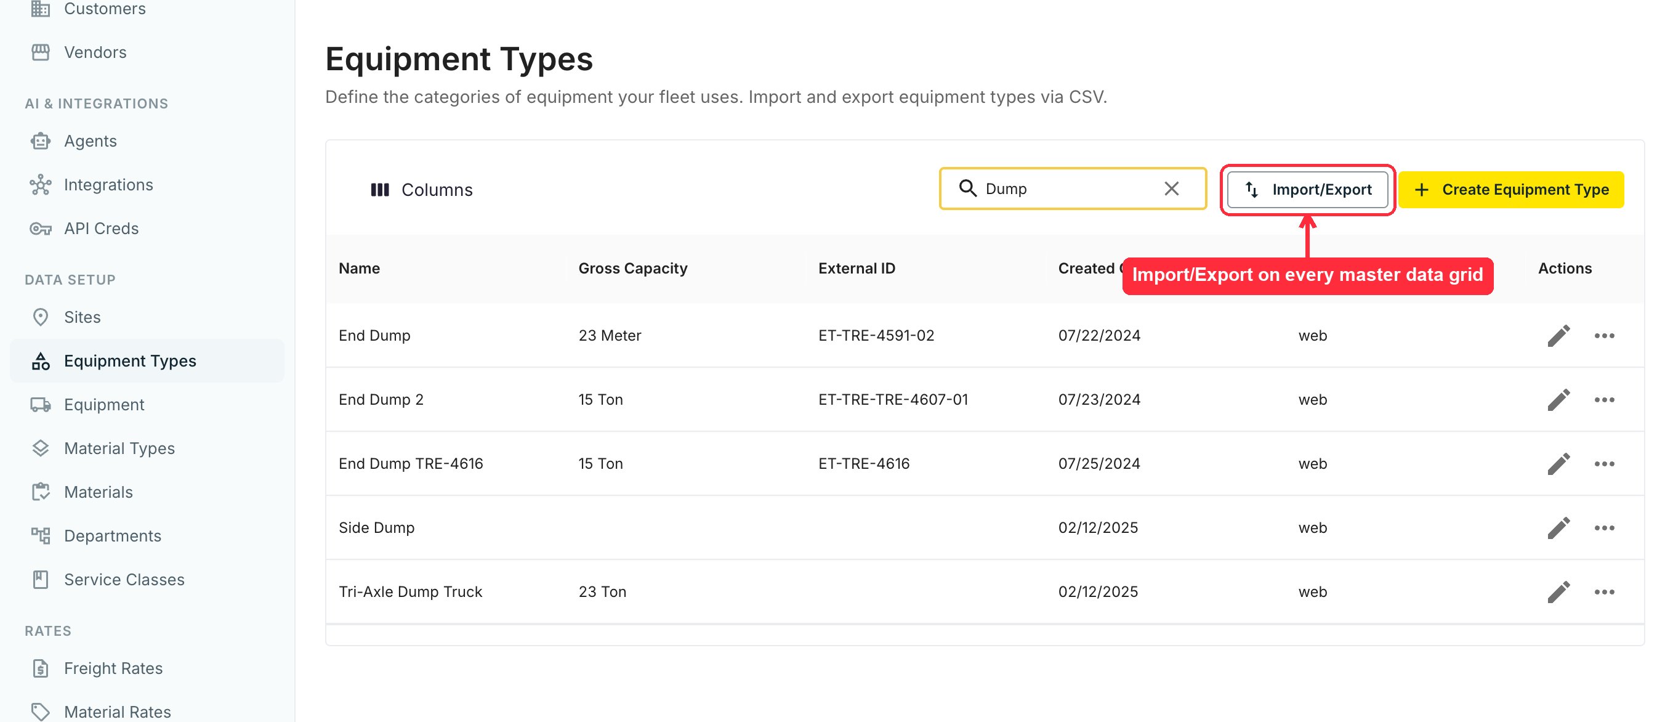Click the API Creds key icon
Image resolution: width=1665 pixels, height=722 pixels.
pos(41,229)
